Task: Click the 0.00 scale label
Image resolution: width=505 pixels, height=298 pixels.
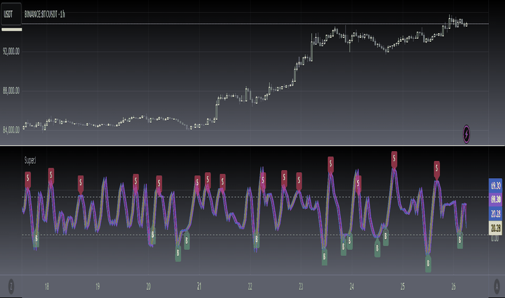Action: 495,239
